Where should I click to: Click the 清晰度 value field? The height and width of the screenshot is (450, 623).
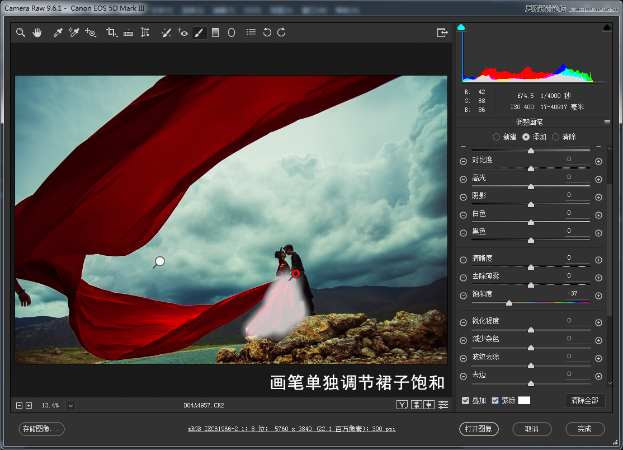pyautogui.click(x=577, y=257)
